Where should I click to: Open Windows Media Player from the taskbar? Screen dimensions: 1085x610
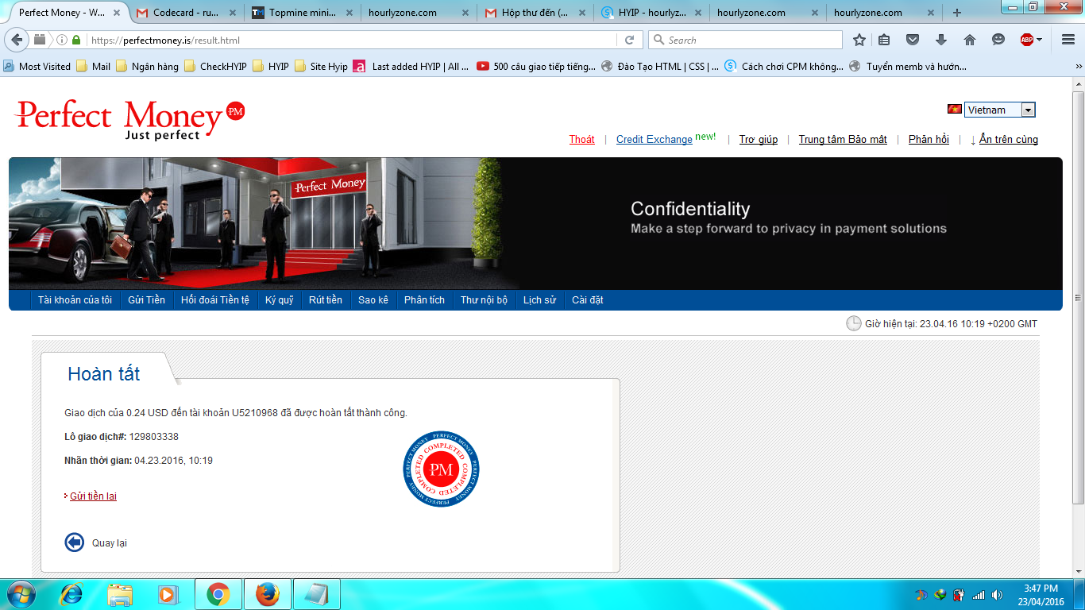[x=167, y=594]
